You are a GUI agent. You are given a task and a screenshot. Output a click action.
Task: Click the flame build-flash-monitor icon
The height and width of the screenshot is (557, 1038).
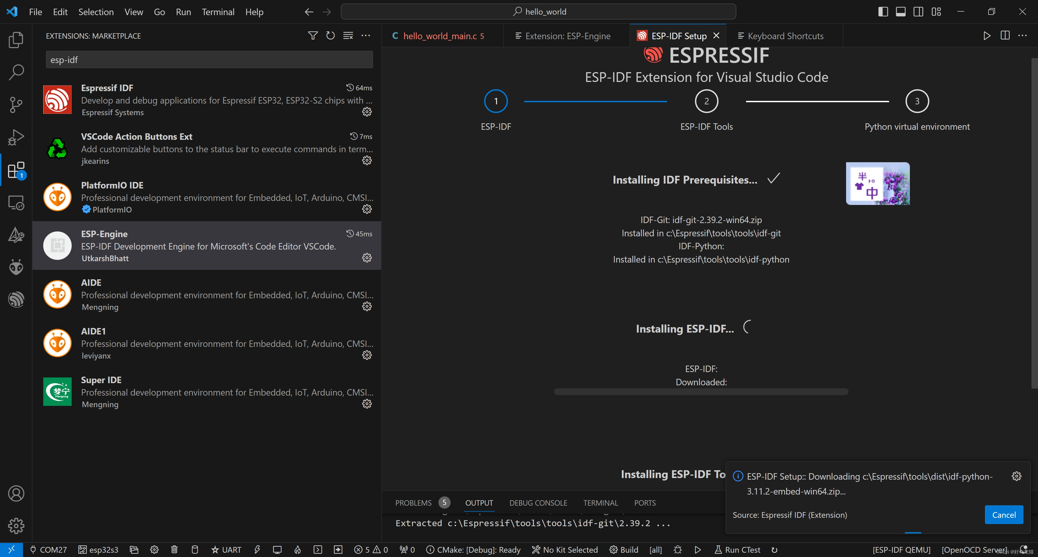(297, 550)
